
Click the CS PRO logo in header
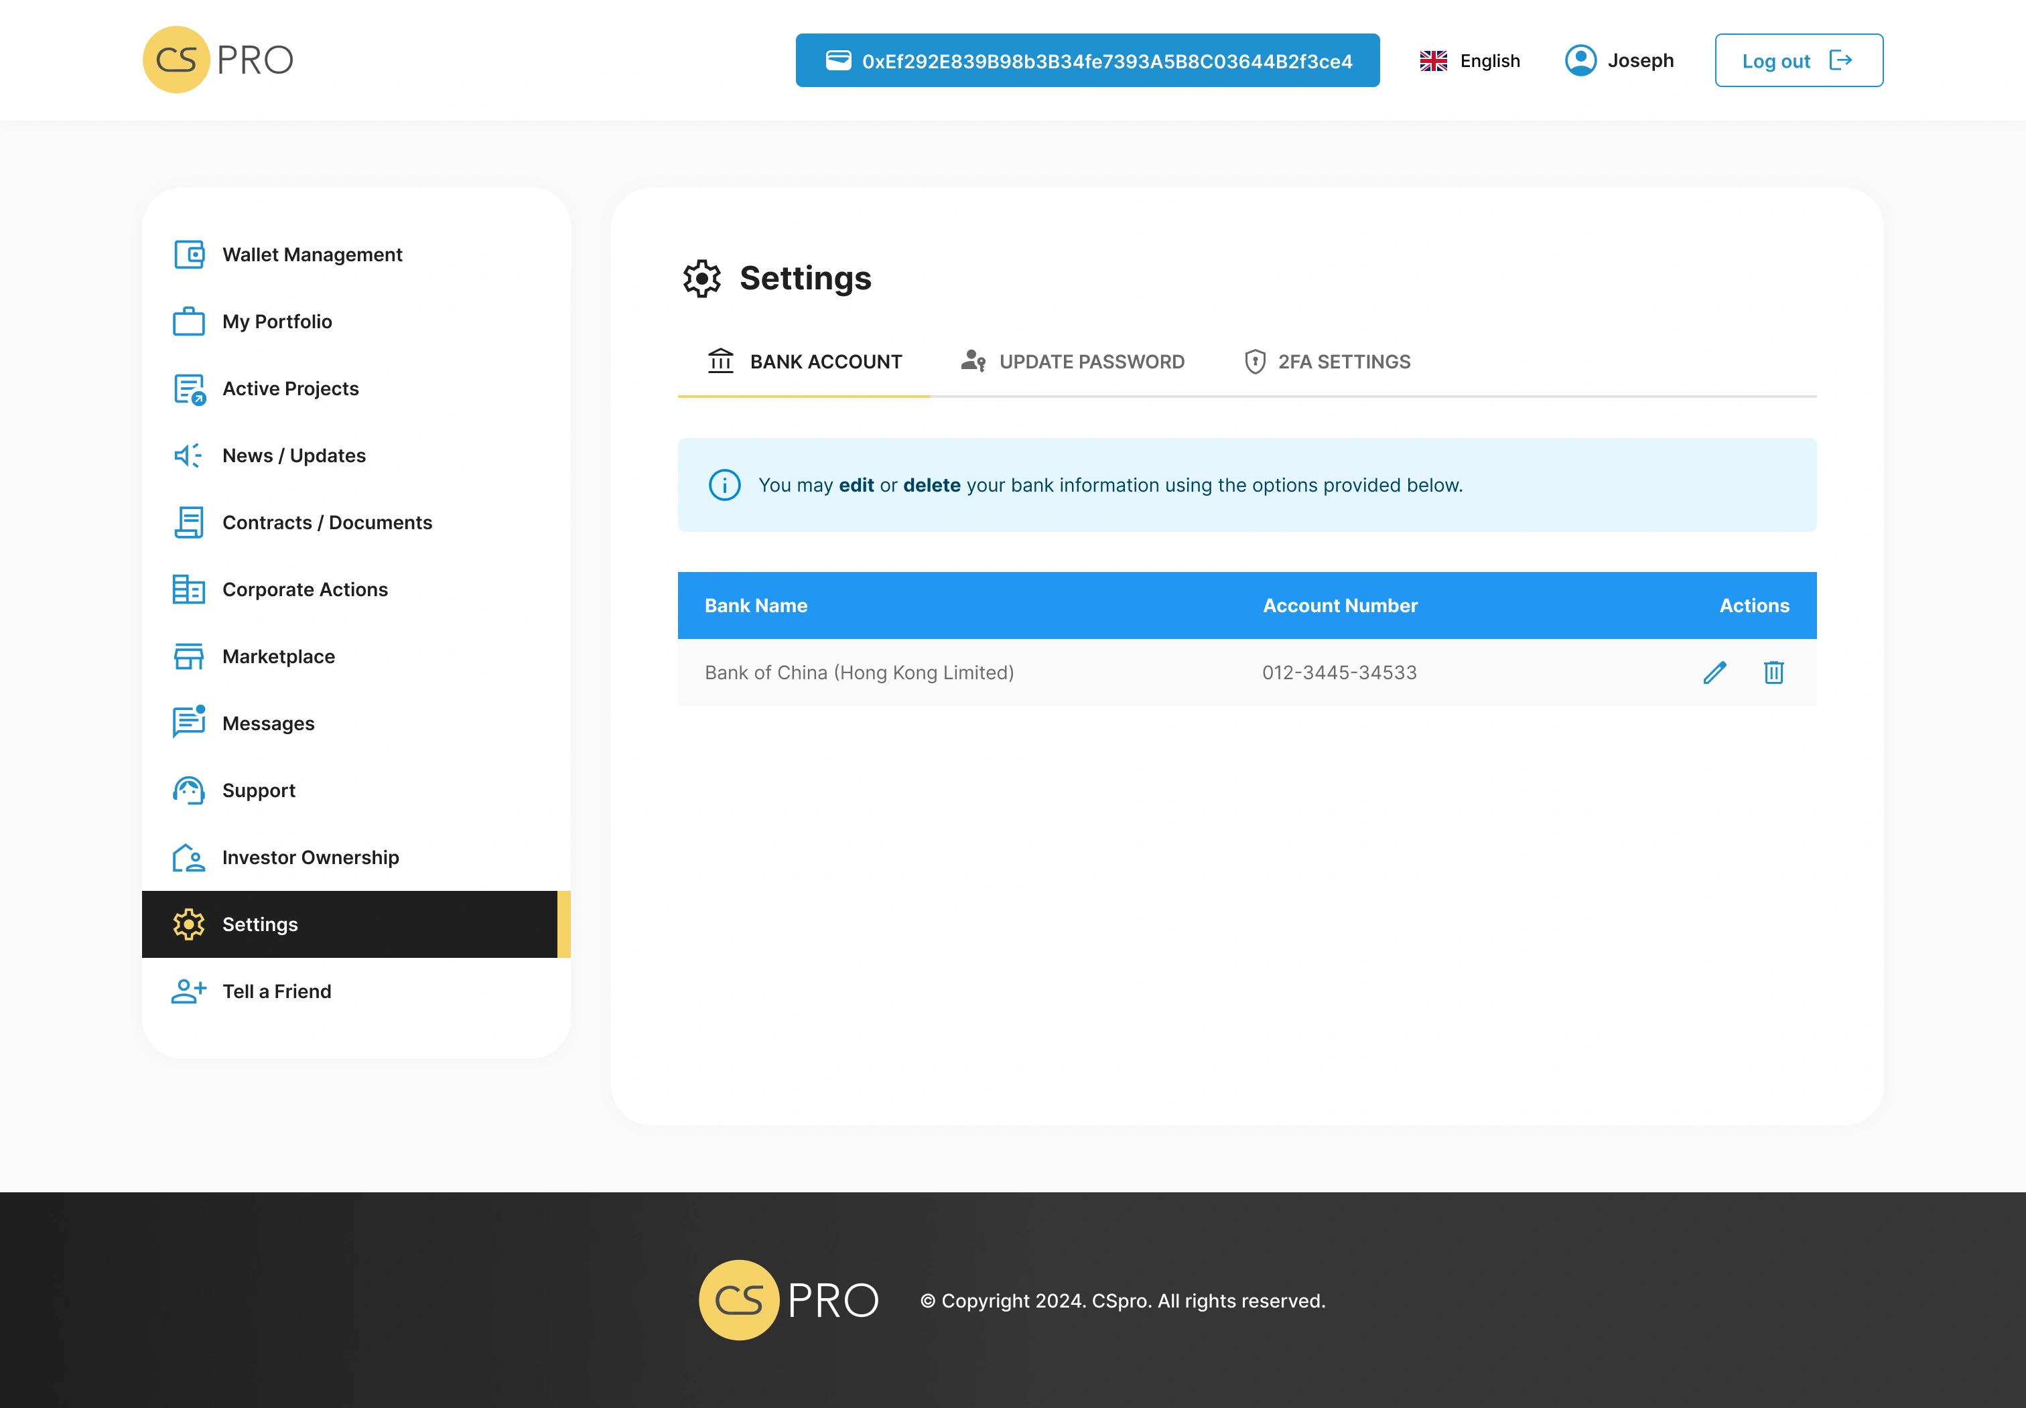pos(218,60)
